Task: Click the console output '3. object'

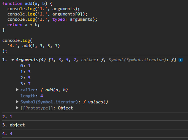Action: [13, 125]
